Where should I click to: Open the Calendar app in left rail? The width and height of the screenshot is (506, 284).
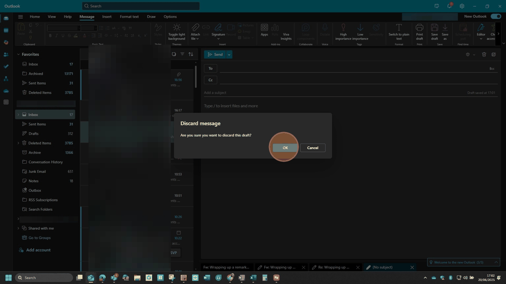click(x=6, y=30)
